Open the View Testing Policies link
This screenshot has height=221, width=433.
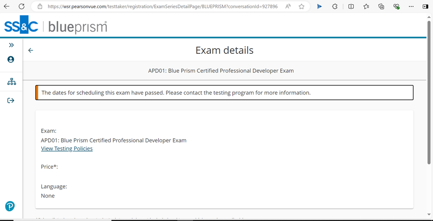click(x=67, y=149)
